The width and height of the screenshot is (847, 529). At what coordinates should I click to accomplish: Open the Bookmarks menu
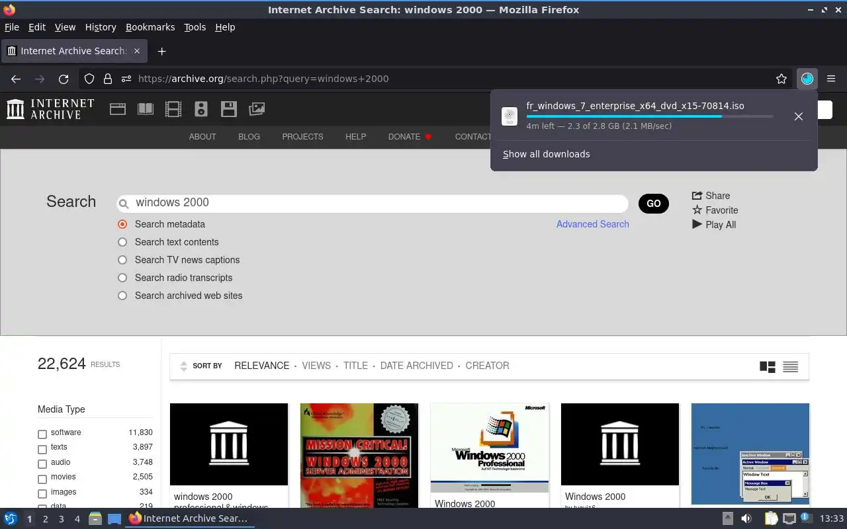tap(150, 27)
